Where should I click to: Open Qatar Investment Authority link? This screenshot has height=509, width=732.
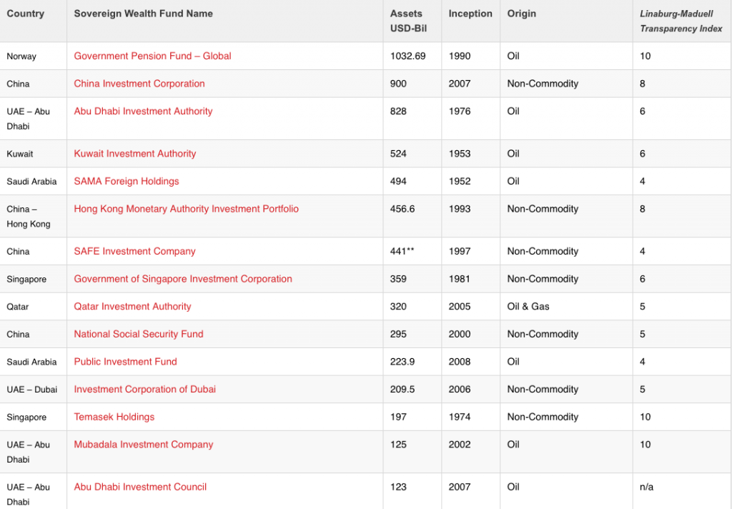click(132, 307)
